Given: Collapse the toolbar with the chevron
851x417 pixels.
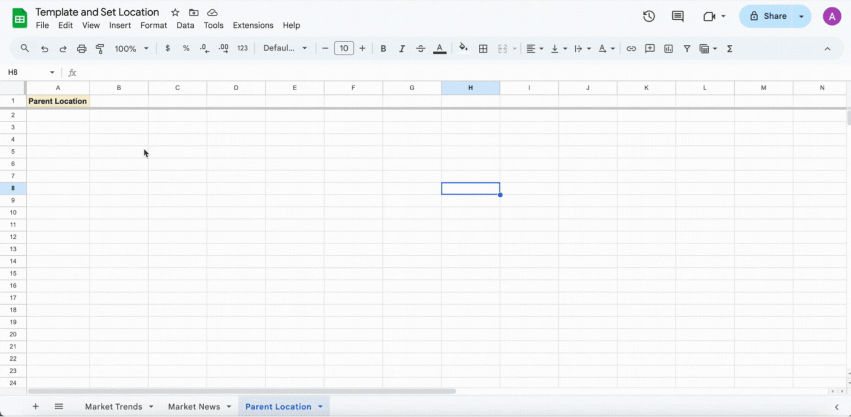Looking at the screenshot, I should pyautogui.click(x=827, y=49).
